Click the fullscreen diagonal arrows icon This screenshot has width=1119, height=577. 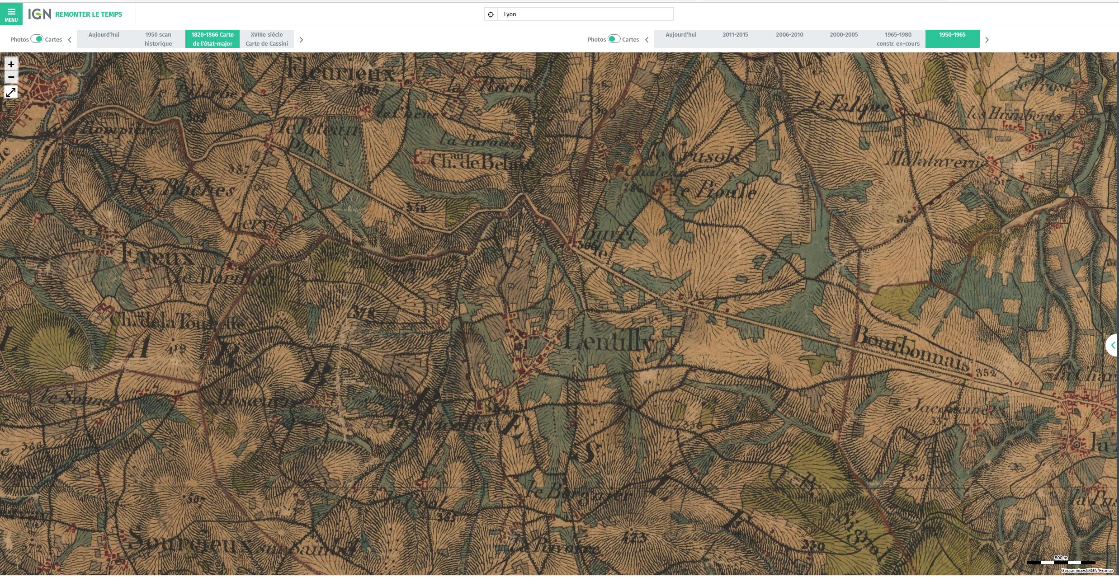[11, 92]
